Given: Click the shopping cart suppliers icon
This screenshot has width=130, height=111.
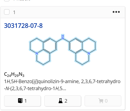Looking at the screenshot, I should pyautogui.click(x=101, y=101).
